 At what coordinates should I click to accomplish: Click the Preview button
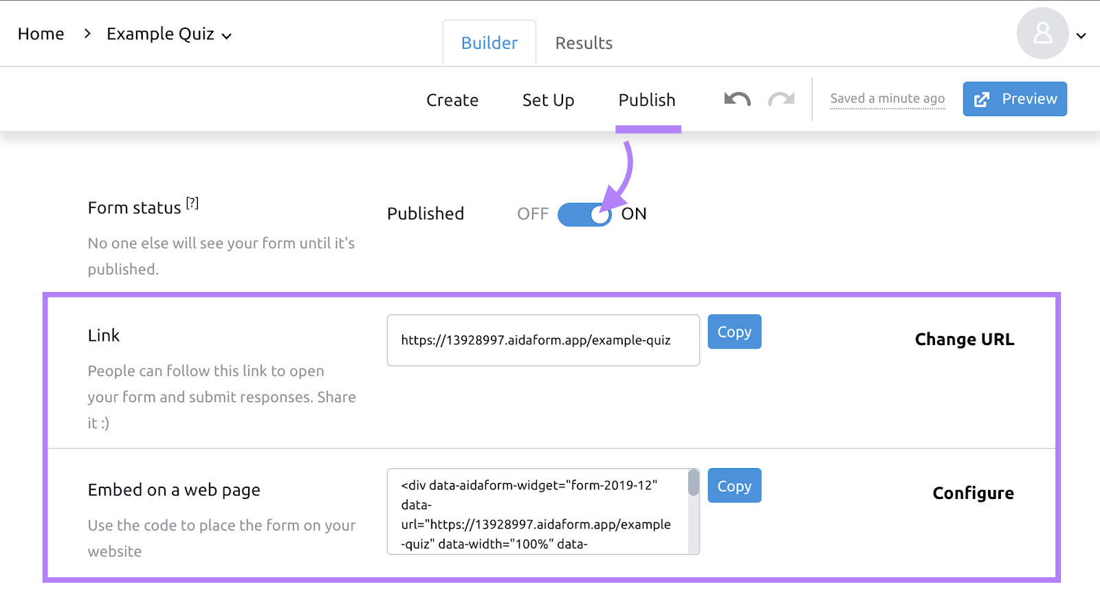(1014, 99)
